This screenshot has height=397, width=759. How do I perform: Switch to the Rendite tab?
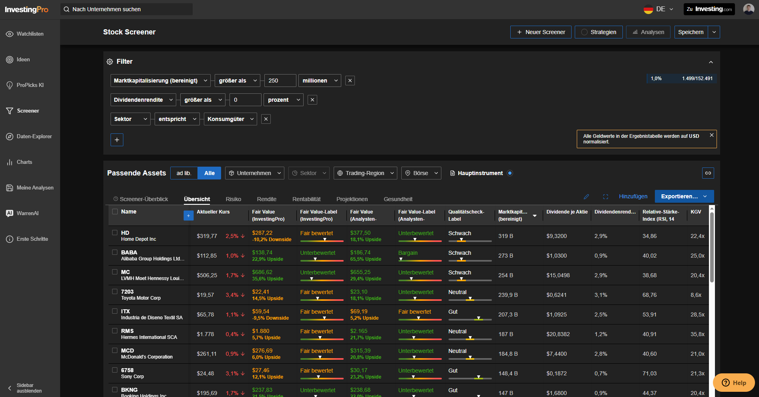pyautogui.click(x=267, y=199)
